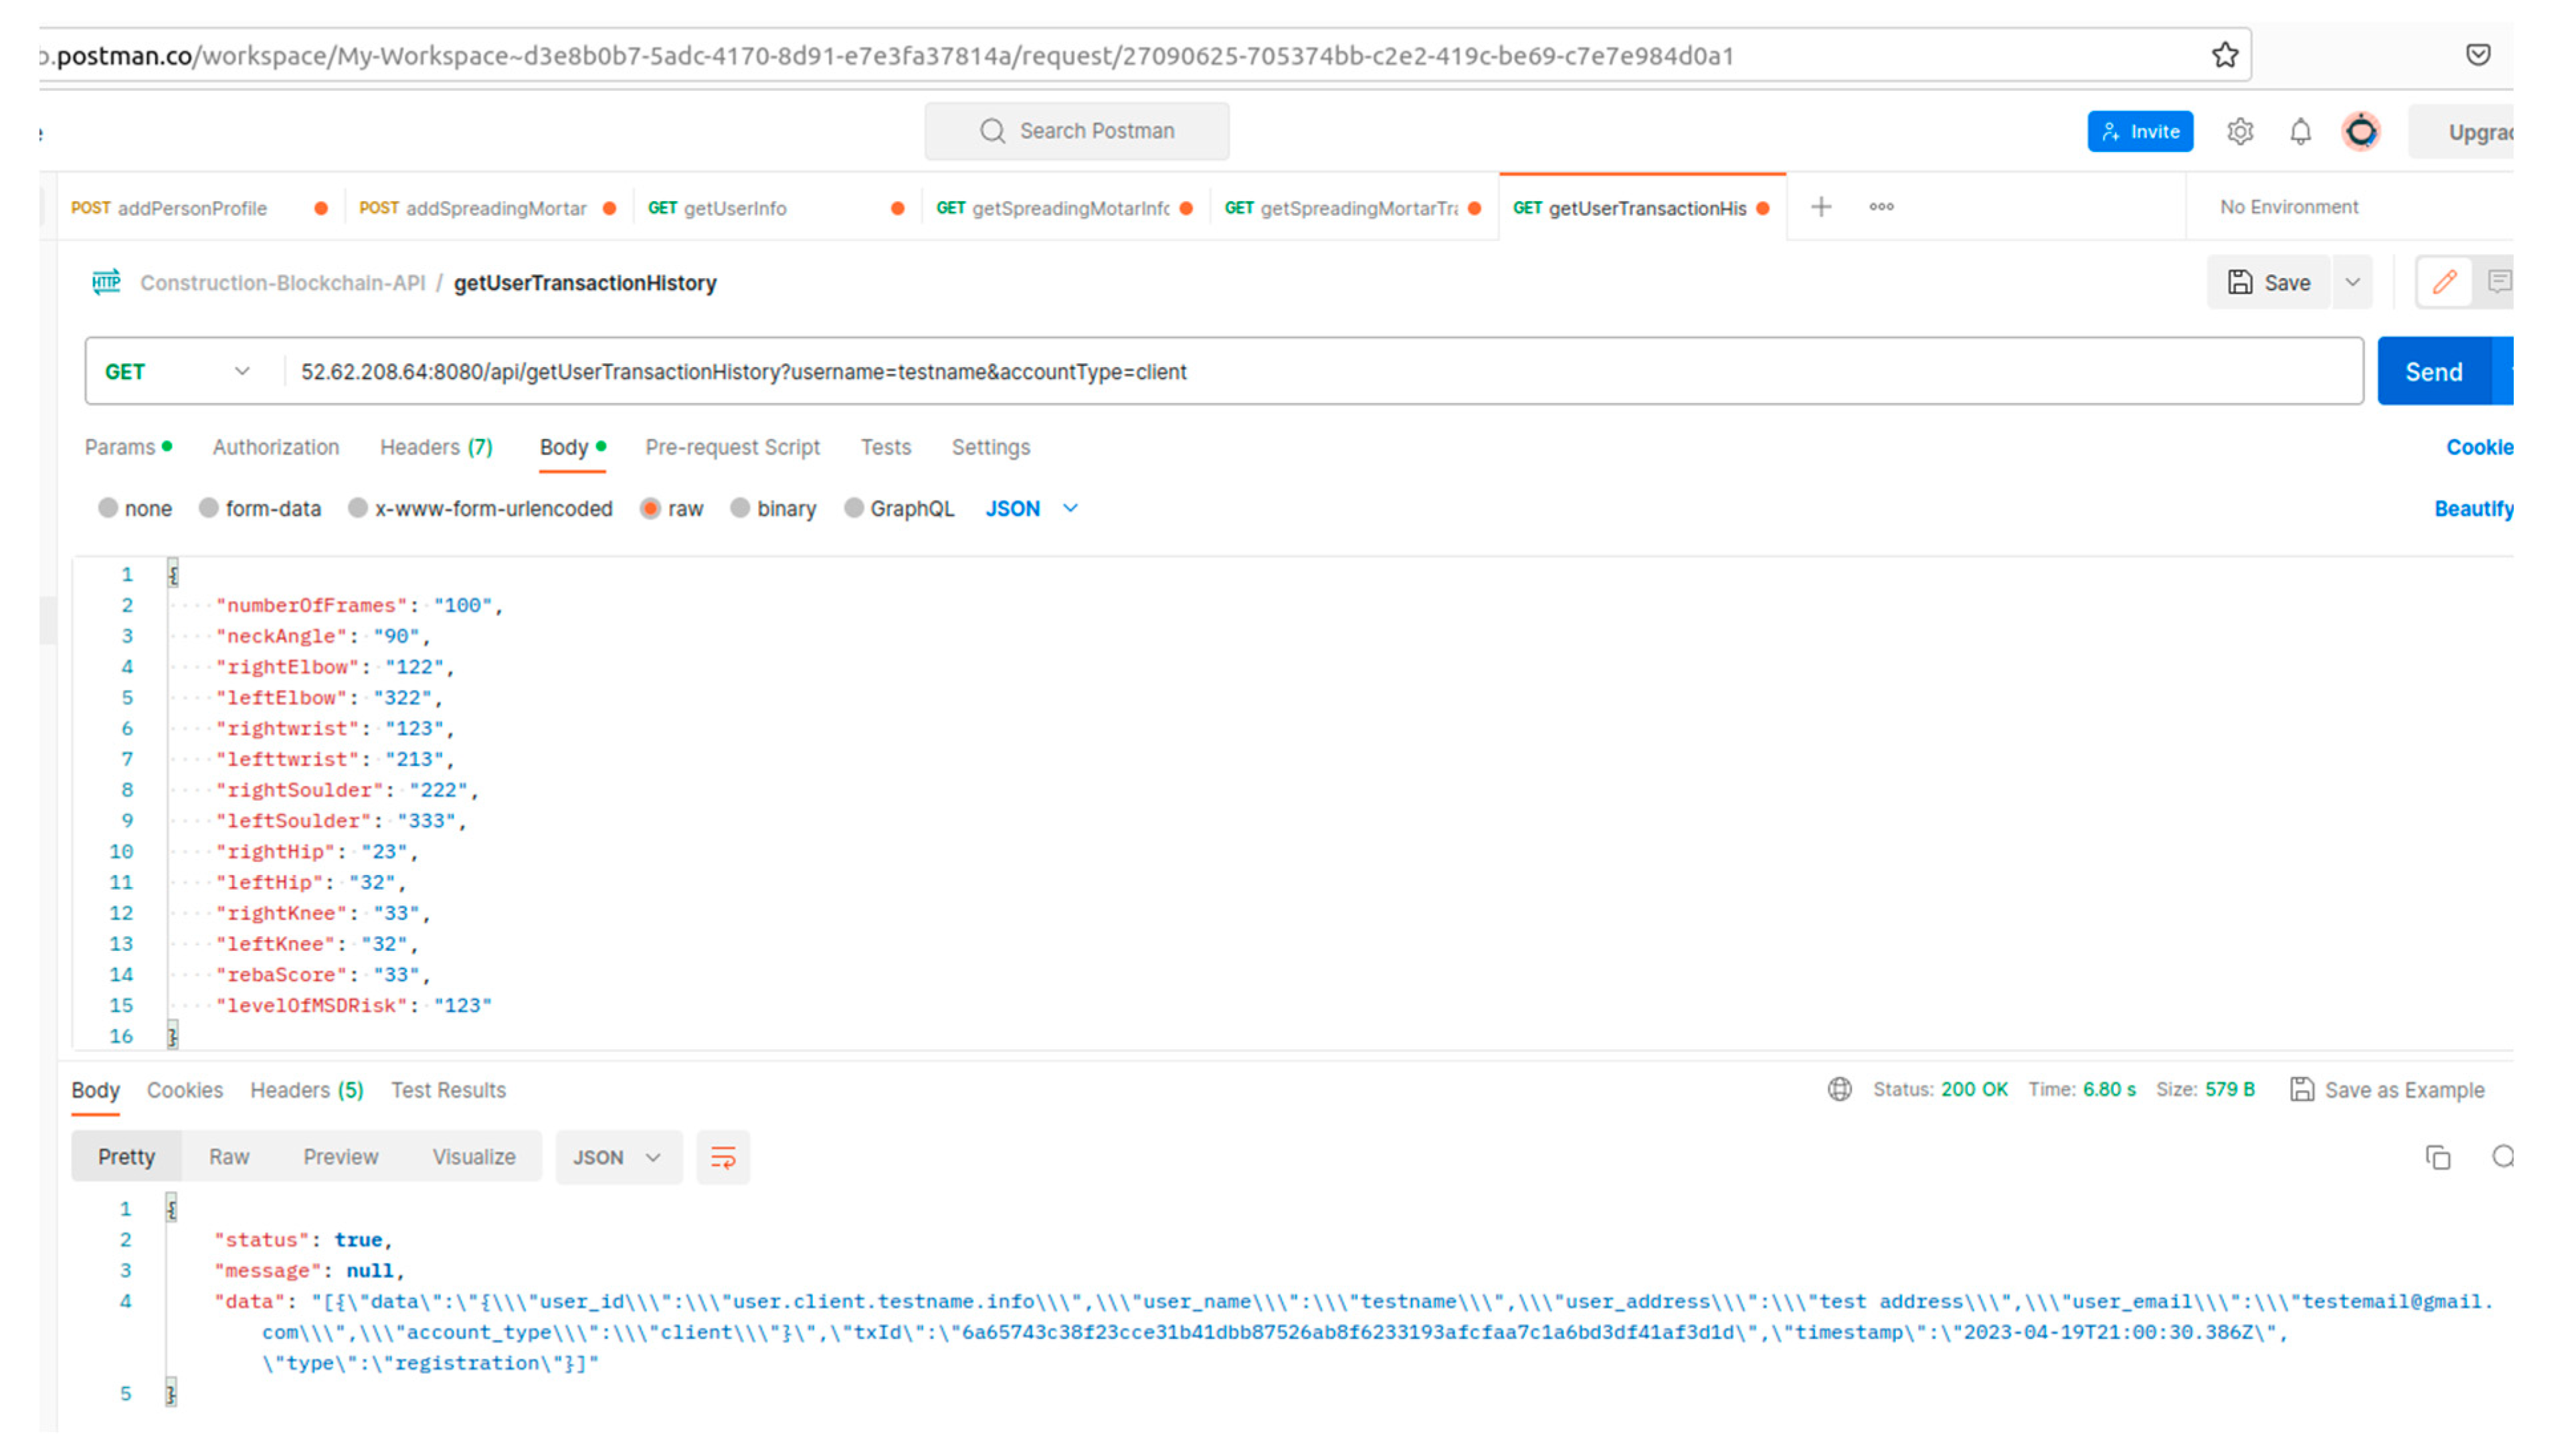This screenshot has height=1456, width=2559.
Task: Click the user avatar icon
Action: point(2361,131)
